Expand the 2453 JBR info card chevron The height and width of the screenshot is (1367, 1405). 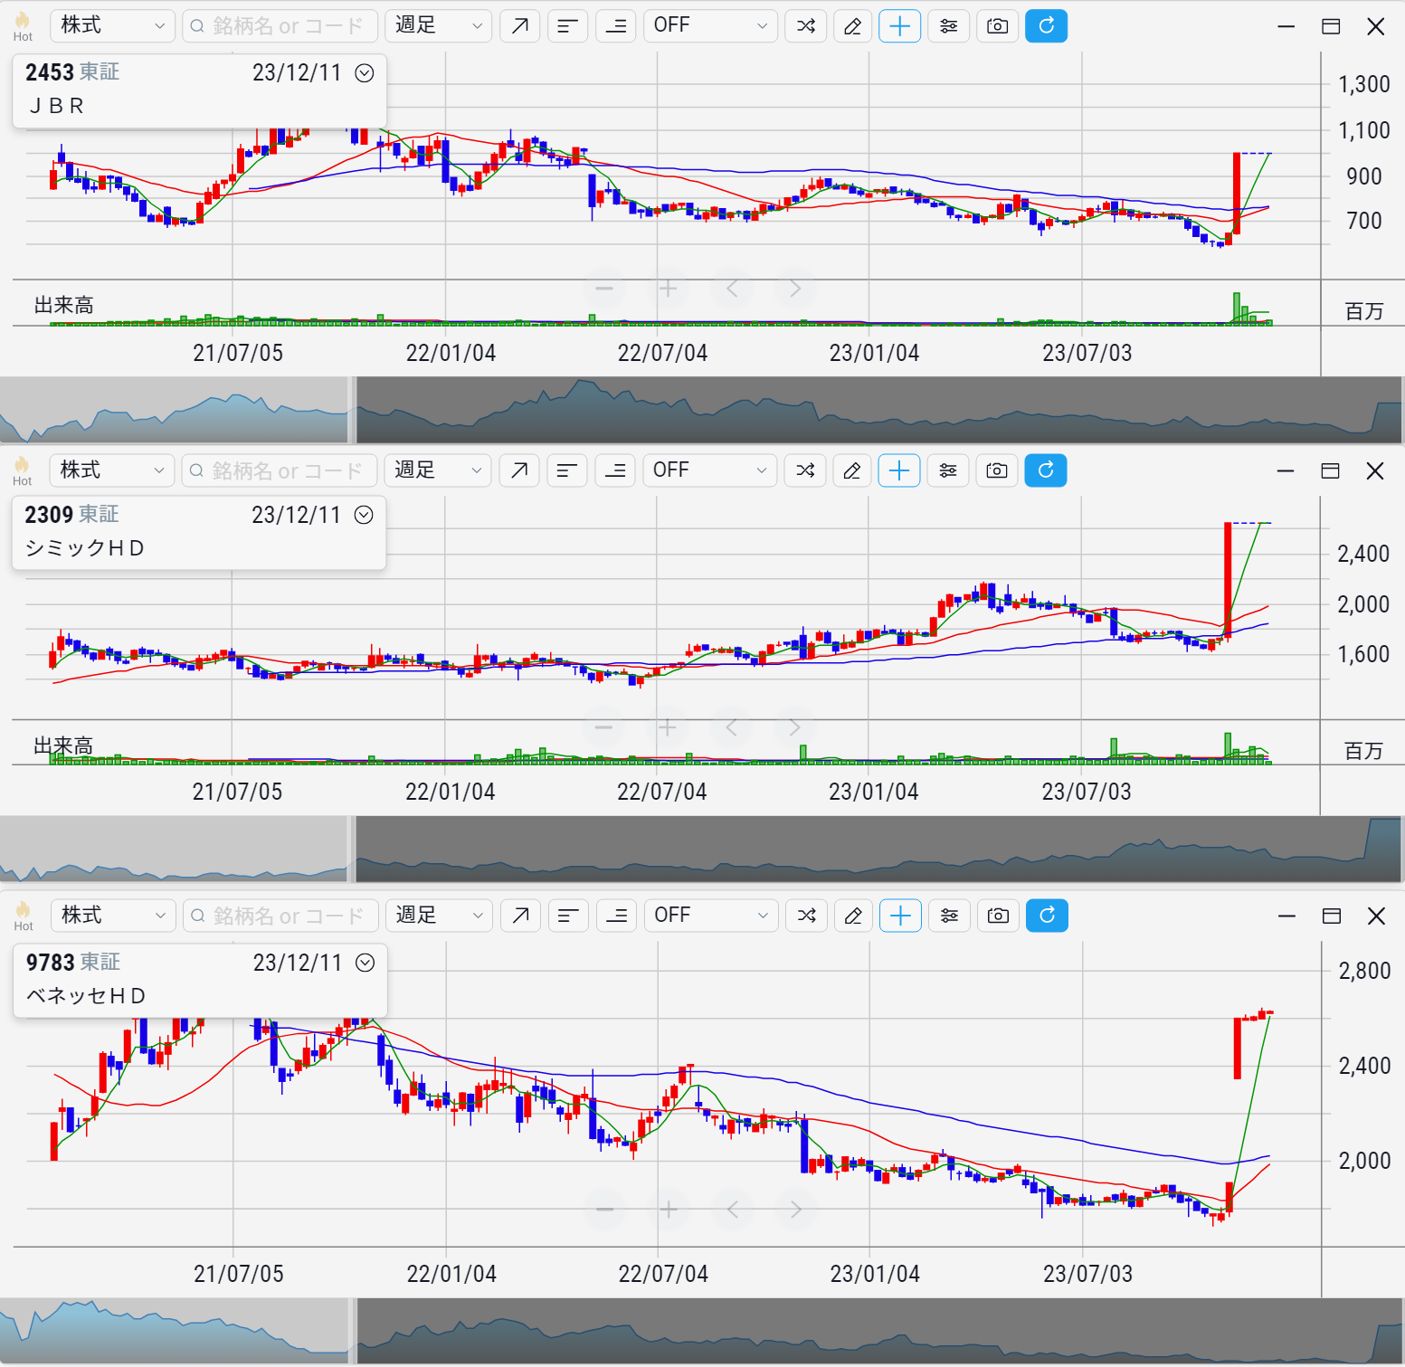pos(365,73)
